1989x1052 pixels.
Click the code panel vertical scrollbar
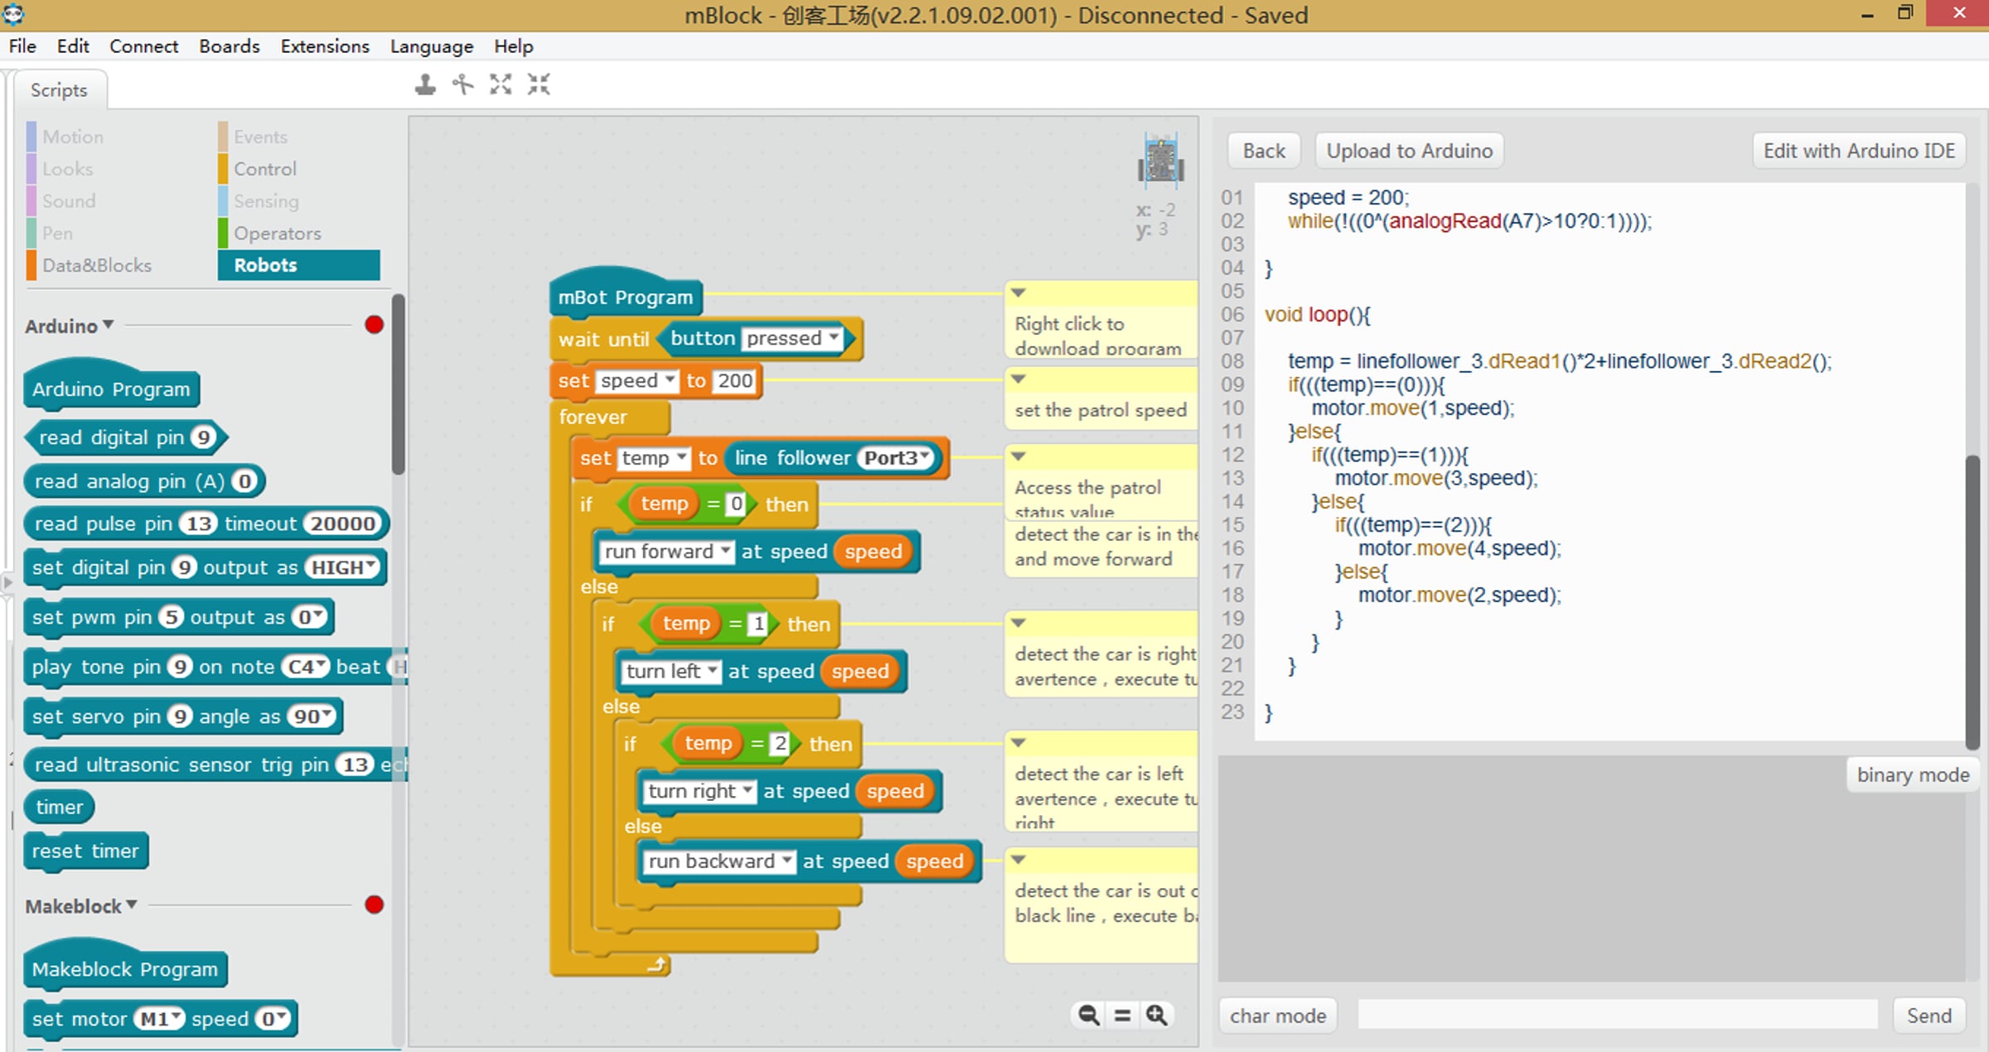(1972, 601)
